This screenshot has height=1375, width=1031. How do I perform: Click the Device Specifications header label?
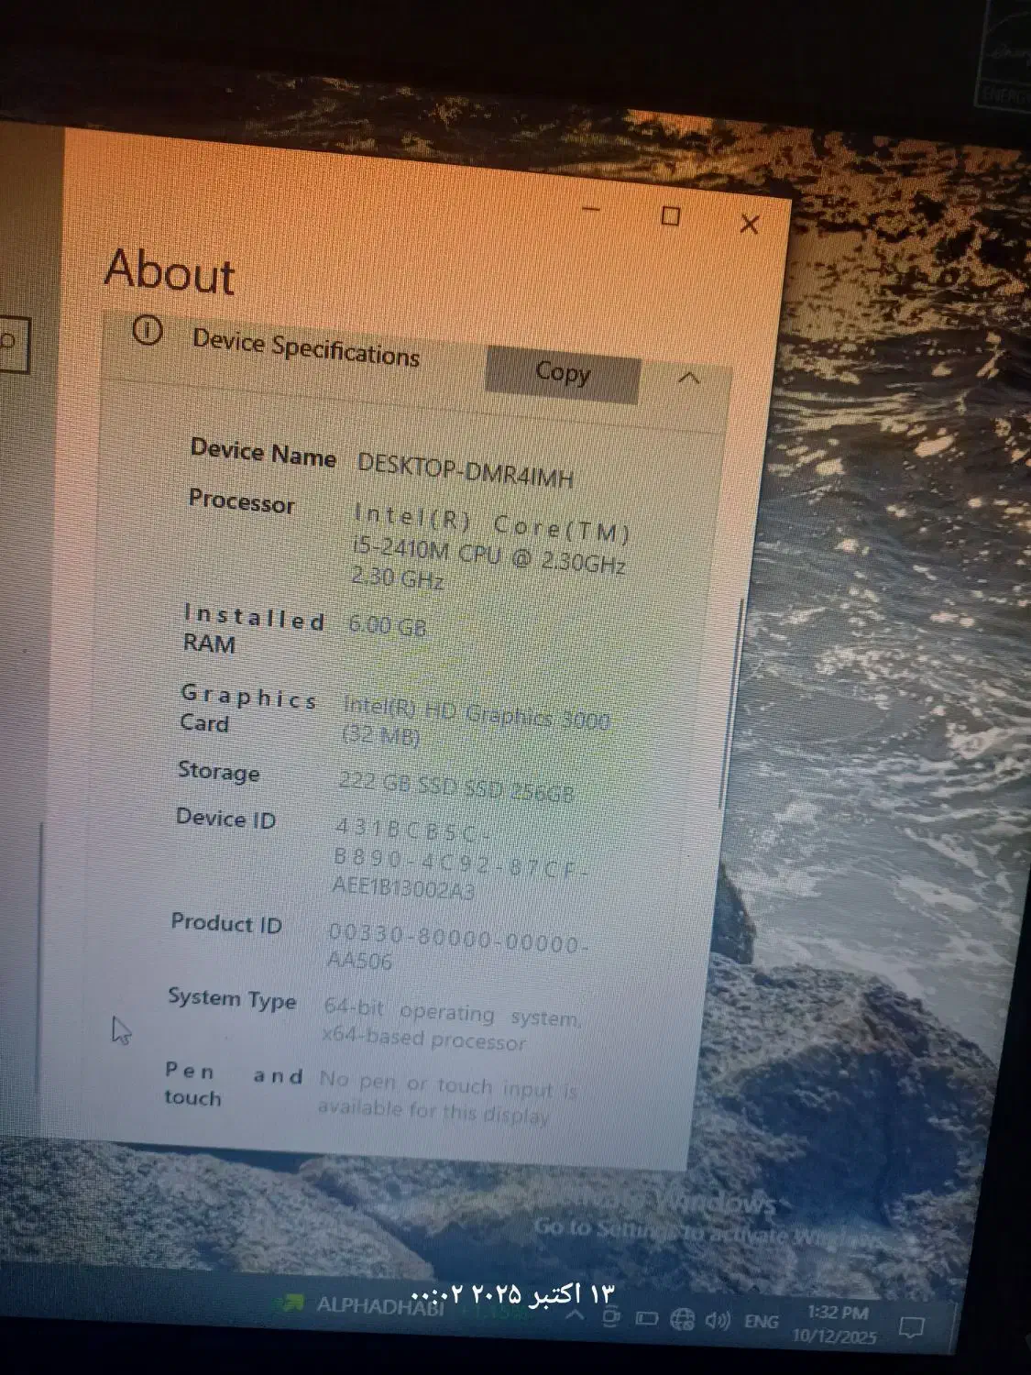click(305, 348)
